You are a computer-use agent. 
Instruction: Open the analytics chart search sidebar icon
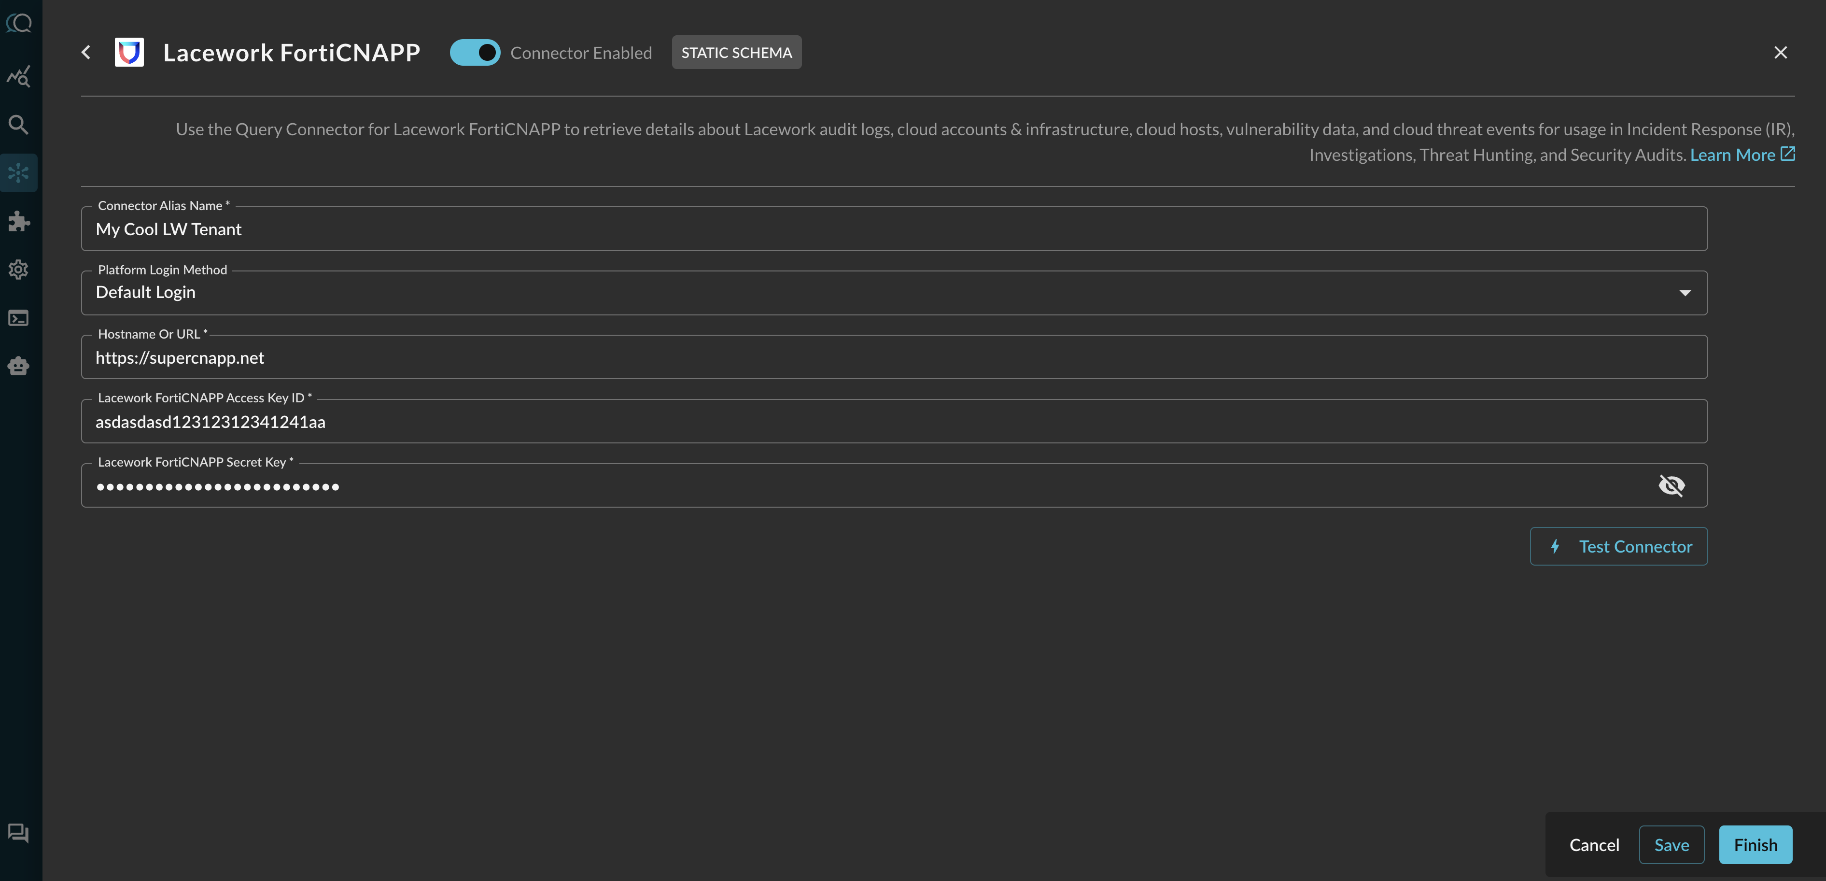[x=19, y=76]
